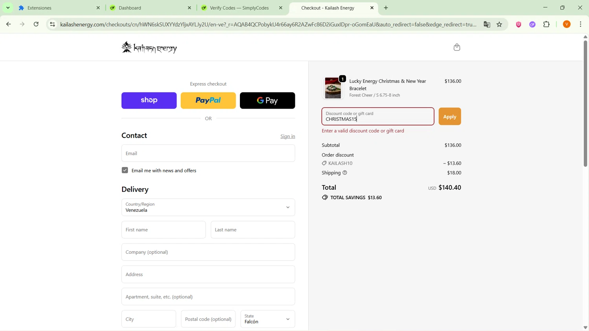Click the scrollbar down arrow
The image size is (589, 331).
point(585,327)
